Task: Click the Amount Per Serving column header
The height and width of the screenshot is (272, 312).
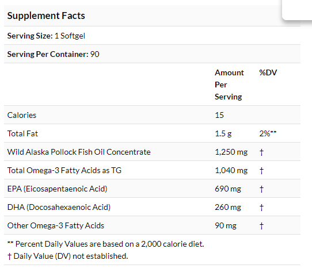Action: click(x=229, y=85)
